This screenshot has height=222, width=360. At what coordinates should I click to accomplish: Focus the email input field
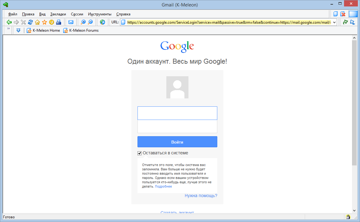pos(177,113)
